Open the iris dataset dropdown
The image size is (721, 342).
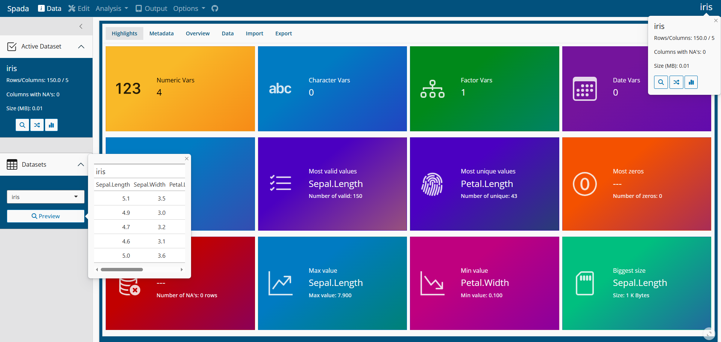tap(46, 197)
